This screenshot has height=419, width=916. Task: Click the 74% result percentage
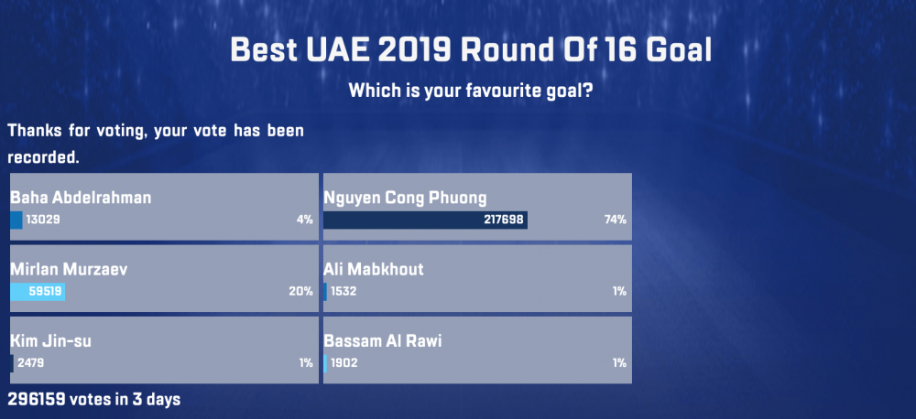tap(615, 220)
